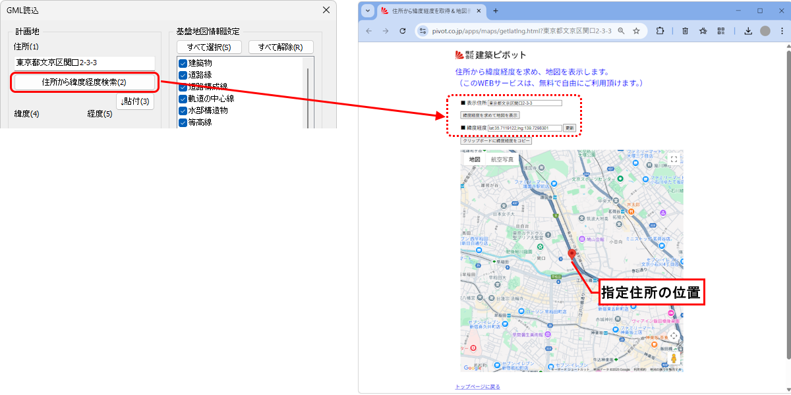Image resolution: width=791 pixels, height=395 pixels.
Task: Click the 緯度(4) label
Action: (x=27, y=114)
